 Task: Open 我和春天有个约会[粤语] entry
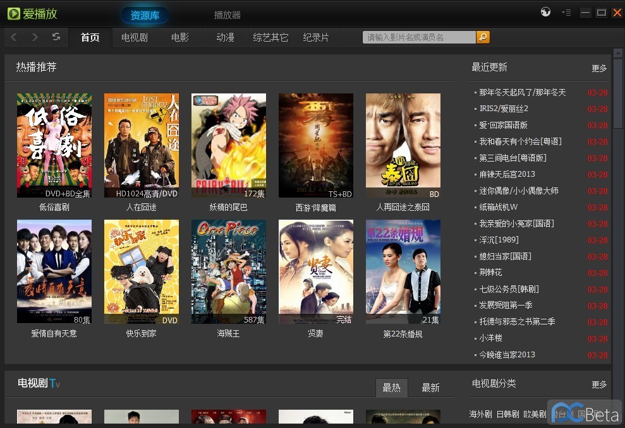[520, 141]
